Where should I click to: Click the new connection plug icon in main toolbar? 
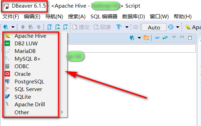pyautogui.click(x=6, y=27)
